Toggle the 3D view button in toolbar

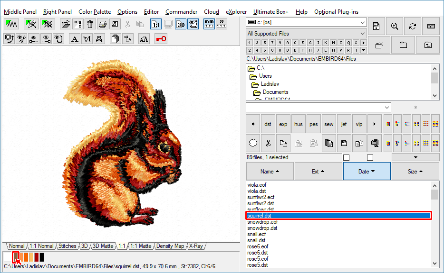[x=181, y=24]
